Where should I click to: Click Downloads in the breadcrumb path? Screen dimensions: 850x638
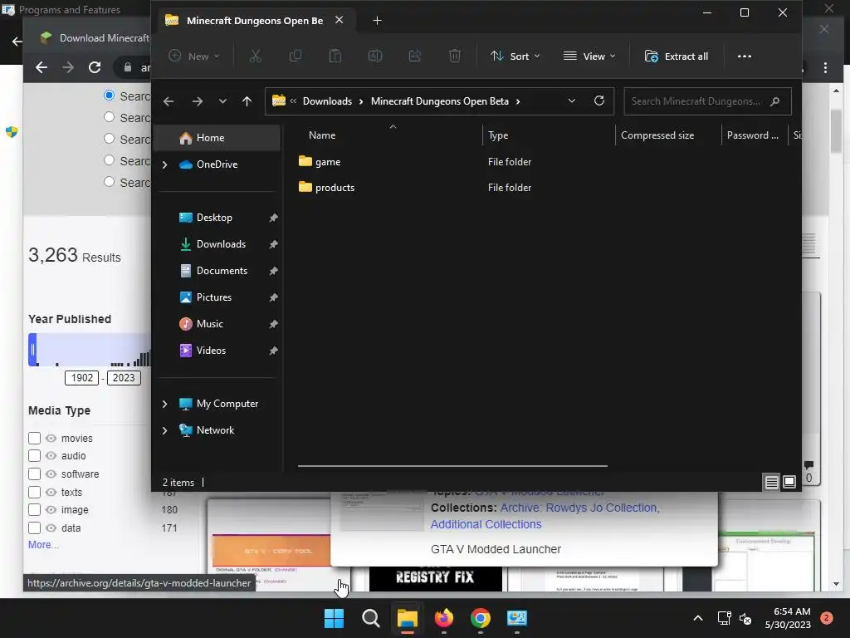(x=327, y=101)
